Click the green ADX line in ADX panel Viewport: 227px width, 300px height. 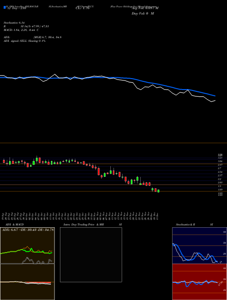[x=26, y=251]
